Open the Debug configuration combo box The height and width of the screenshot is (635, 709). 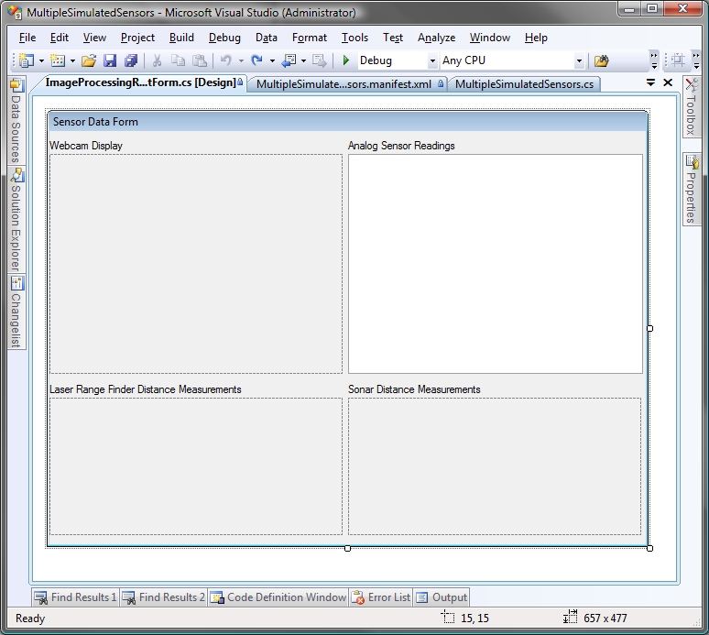point(398,60)
